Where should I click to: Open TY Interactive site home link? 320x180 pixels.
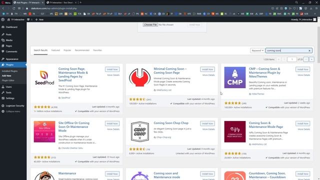[x=15, y=19]
